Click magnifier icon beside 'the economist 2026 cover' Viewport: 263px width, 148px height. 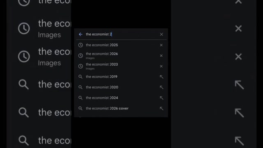click(81, 109)
